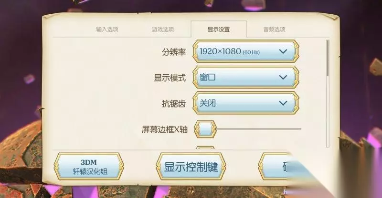Click the middle of the 屏幕边框X轴 slider track
Viewport: 382px width, 198px height.
258,129
